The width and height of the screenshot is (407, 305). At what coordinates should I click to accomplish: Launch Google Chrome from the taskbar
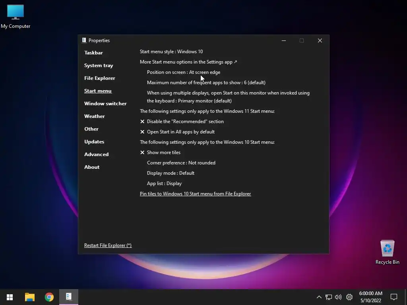49,297
